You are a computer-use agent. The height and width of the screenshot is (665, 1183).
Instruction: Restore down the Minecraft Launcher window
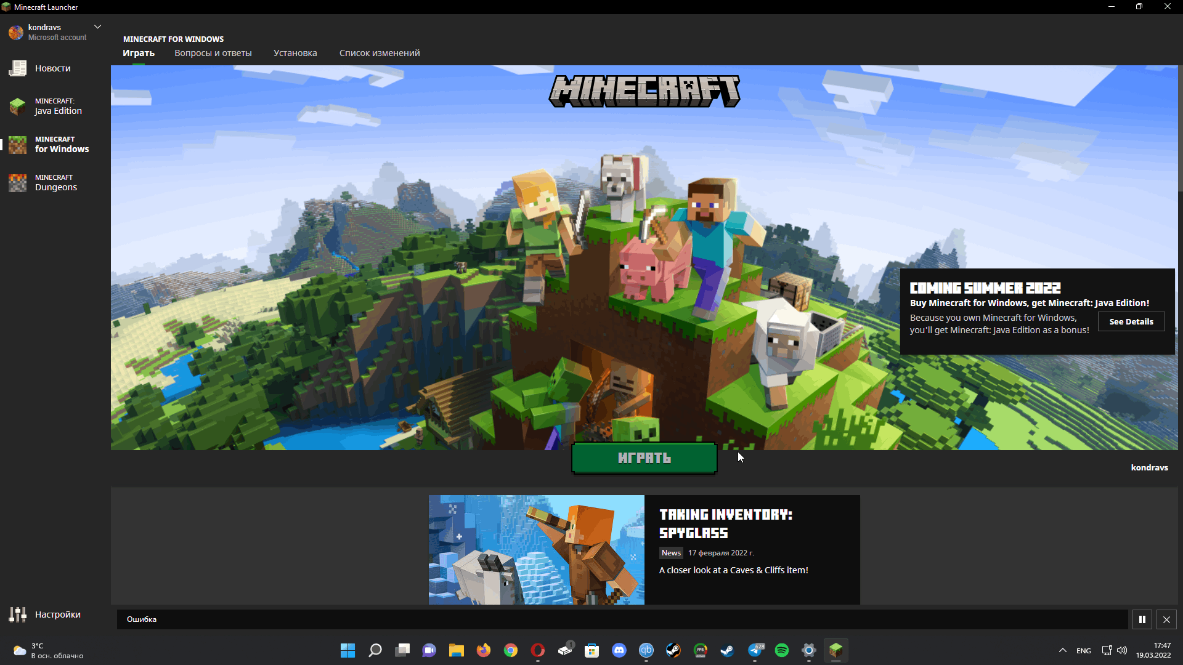pyautogui.click(x=1139, y=7)
